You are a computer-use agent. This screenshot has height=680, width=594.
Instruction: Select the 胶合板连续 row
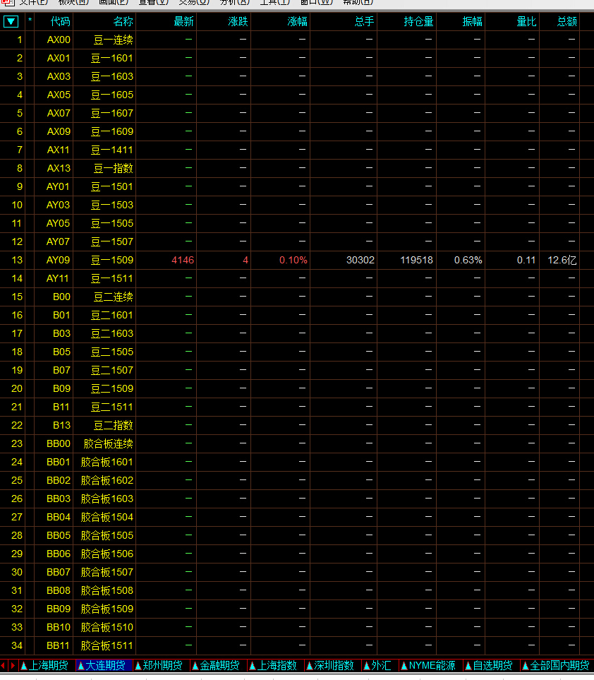click(108, 443)
